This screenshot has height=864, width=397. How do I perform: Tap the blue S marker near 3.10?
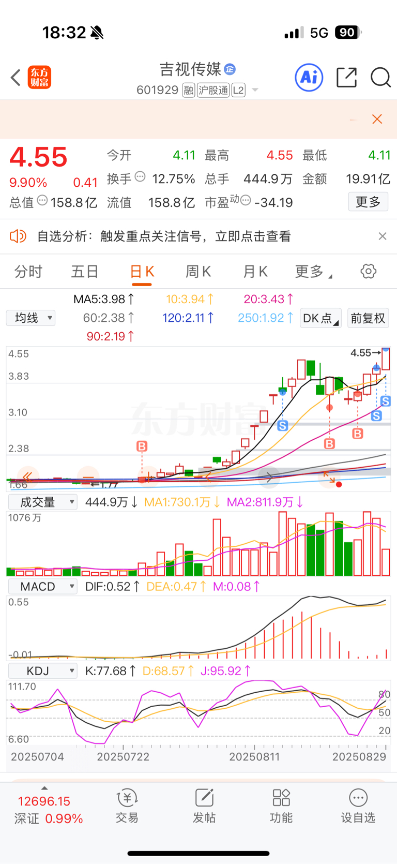tap(282, 426)
